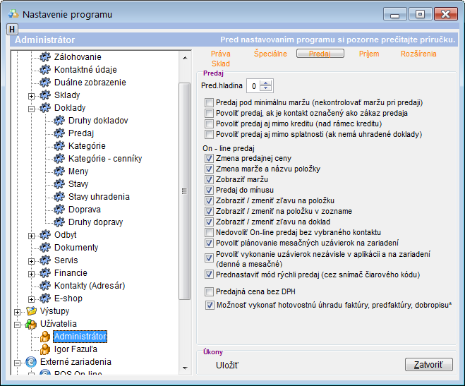Switch to the Špeciálne tab
Viewport: 465px width, 386px height.
270,54
